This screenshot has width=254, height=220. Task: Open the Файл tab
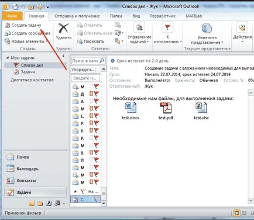tap(12, 16)
